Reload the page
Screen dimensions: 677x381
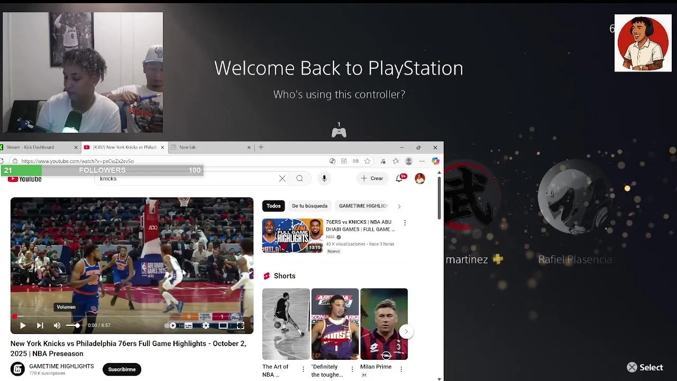(2, 161)
